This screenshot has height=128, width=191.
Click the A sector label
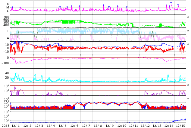click(x=8, y=38)
